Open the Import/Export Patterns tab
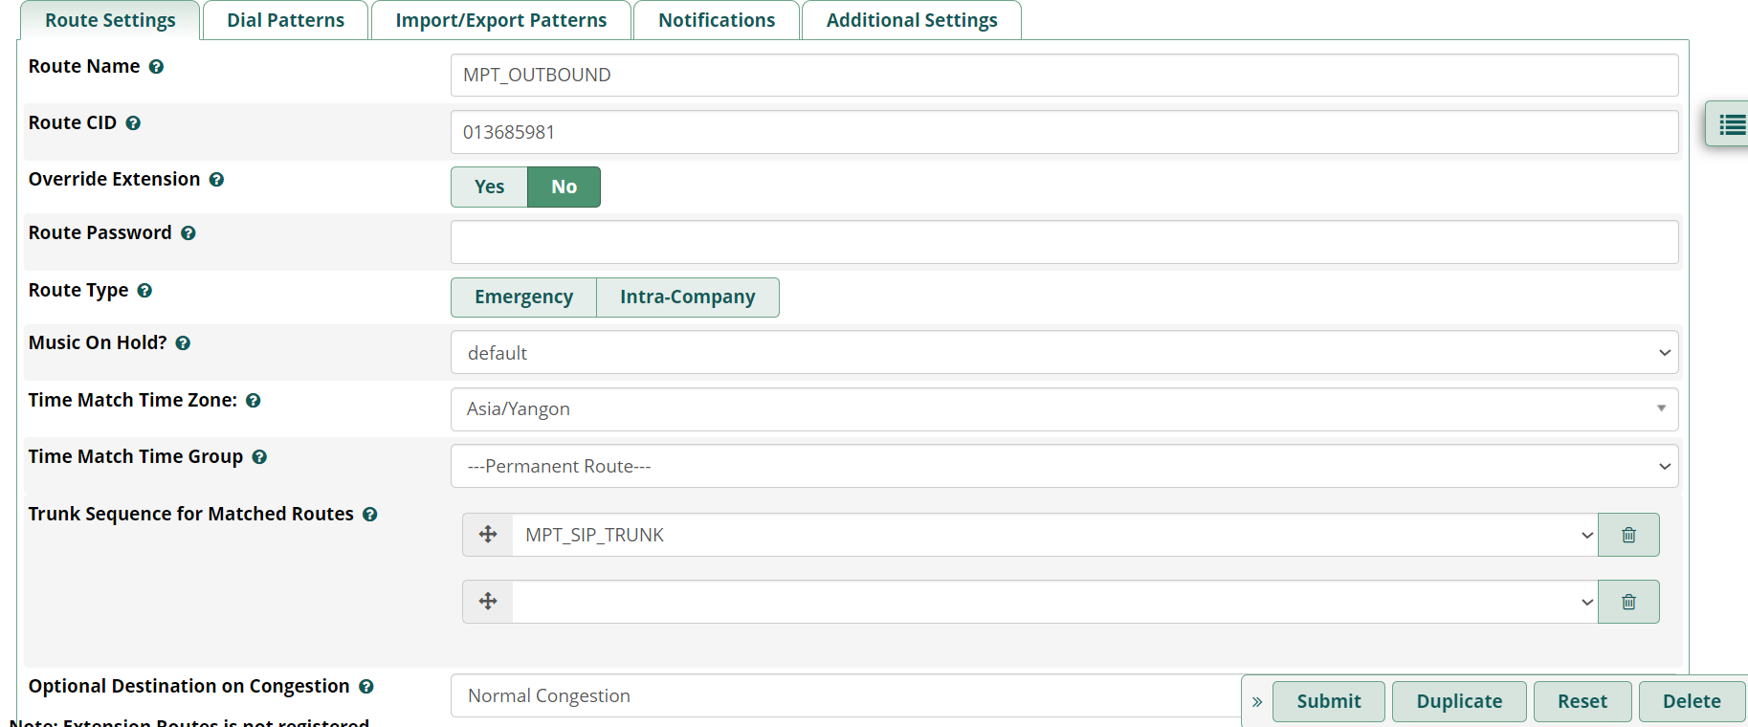The width and height of the screenshot is (1748, 727). pos(500,20)
